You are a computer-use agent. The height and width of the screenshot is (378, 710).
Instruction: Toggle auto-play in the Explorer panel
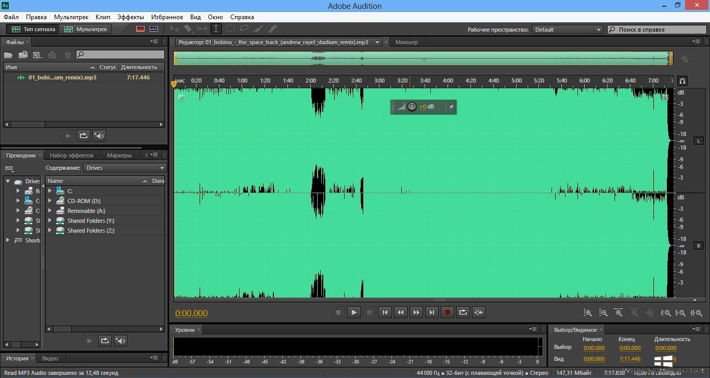pyautogui.click(x=121, y=341)
